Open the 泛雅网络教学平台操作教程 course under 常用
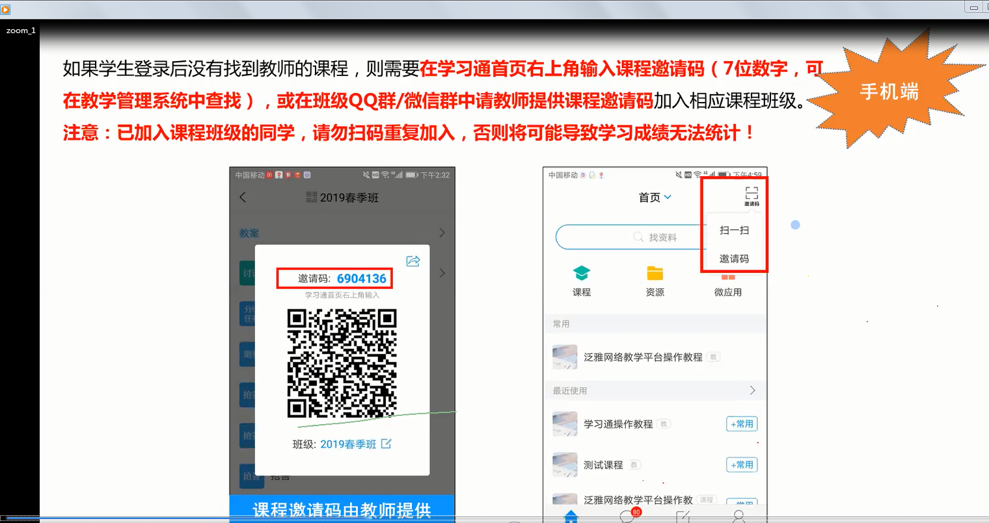This screenshot has width=989, height=523. 642,357
